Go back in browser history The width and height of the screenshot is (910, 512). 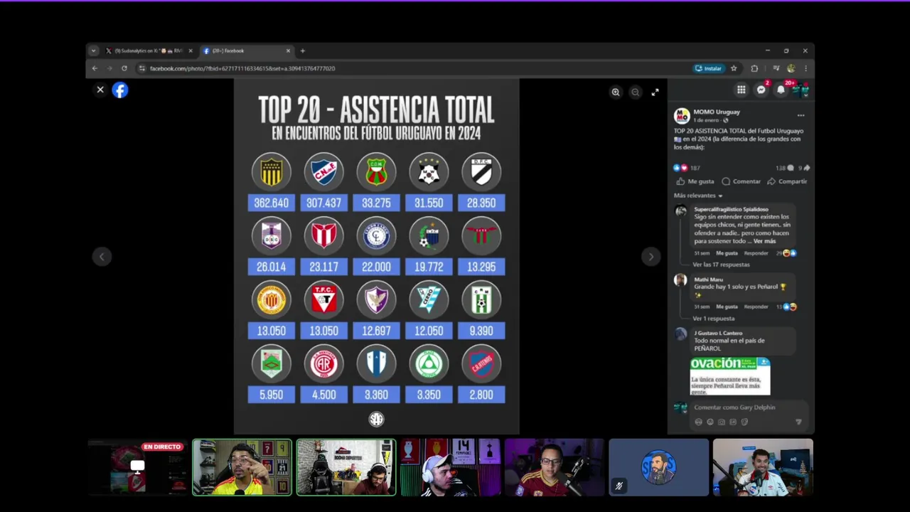[95, 68]
